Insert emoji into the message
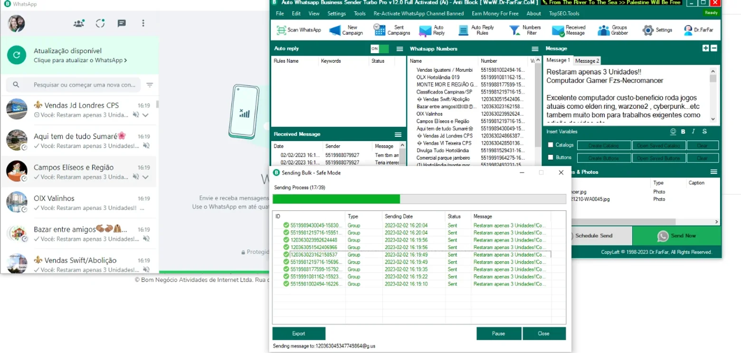Image resolution: width=741 pixels, height=353 pixels. pyautogui.click(x=673, y=132)
